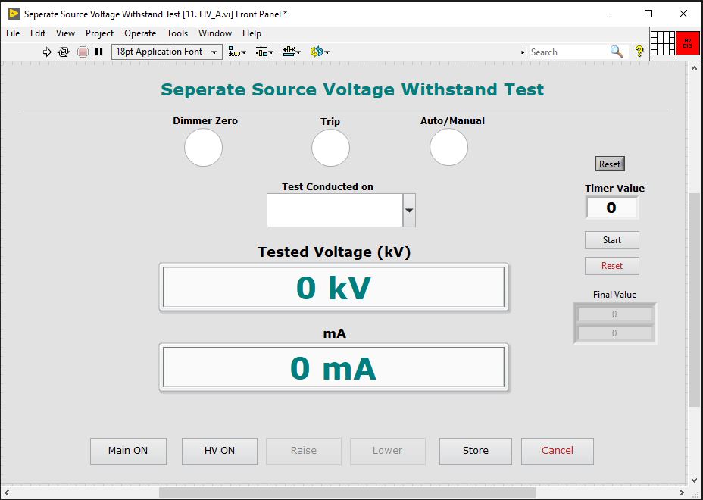
Task: Run the VI with the Run arrow
Action: (x=47, y=52)
